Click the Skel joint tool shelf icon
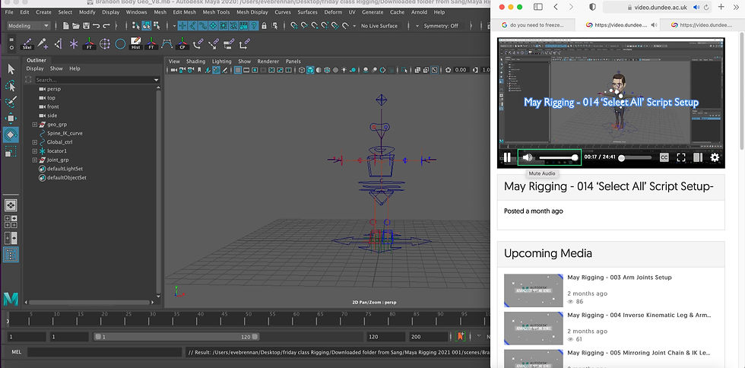The height and width of the screenshot is (368, 745). pyautogui.click(x=27, y=44)
